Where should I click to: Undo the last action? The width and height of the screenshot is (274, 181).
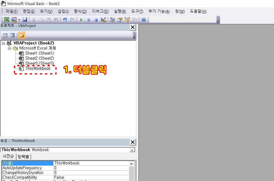tap(65, 20)
